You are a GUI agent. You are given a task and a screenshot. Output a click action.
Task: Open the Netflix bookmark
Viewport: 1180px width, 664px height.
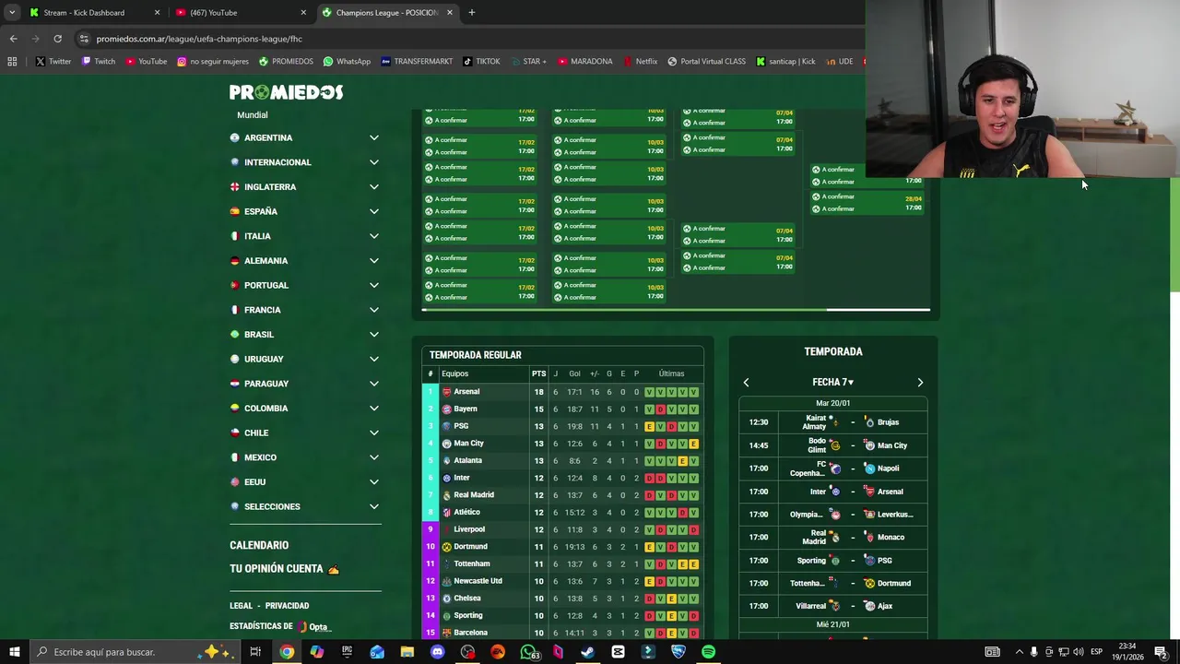point(640,62)
